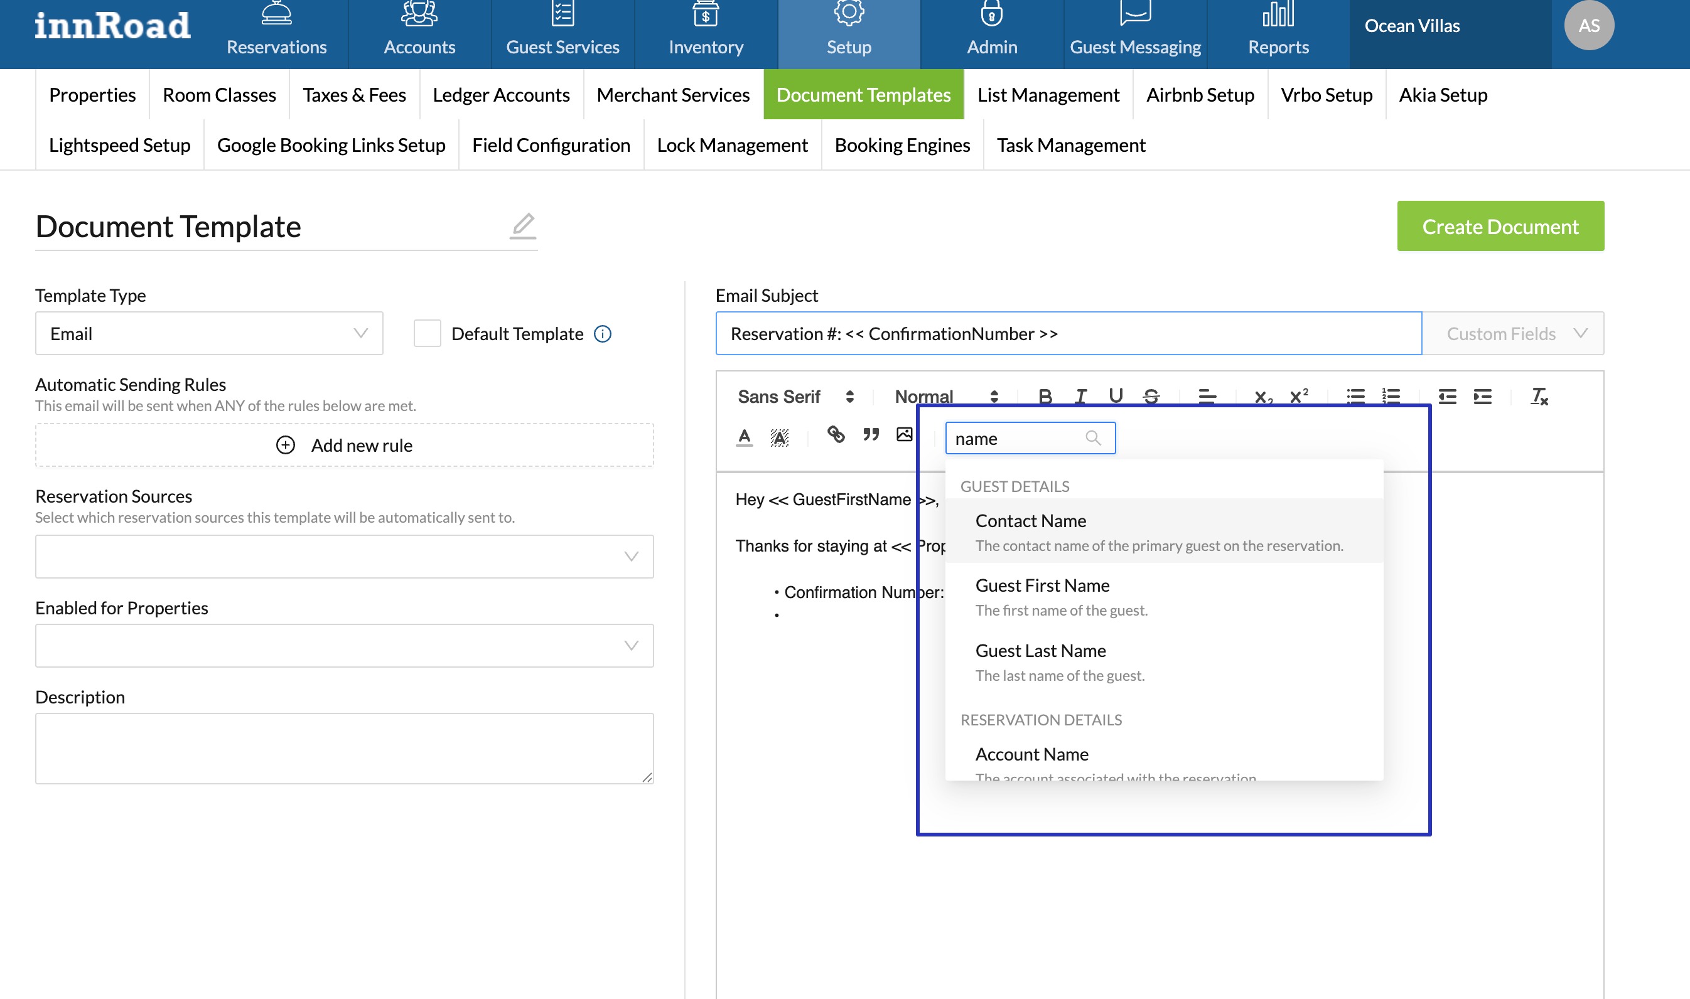Image resolution: width=1690 pixels, height=999 pixels.
Task: Click the edit pencil beside Document Template
Action: coord(522,225)
